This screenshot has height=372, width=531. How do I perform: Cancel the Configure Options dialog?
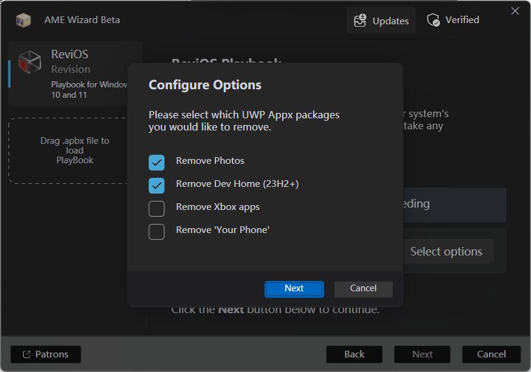pyautogui.click(x=363, y=289)
